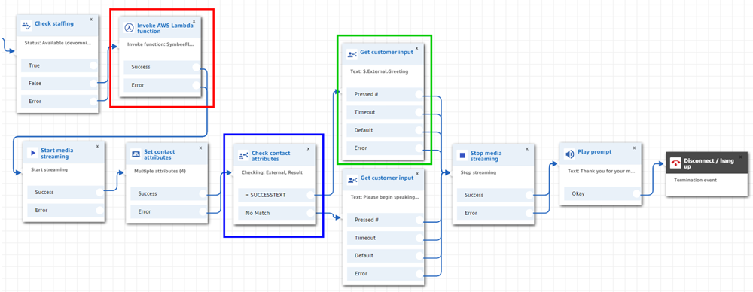
Task: Click the play icon on Start media streaming block
Action: point(32,153)
